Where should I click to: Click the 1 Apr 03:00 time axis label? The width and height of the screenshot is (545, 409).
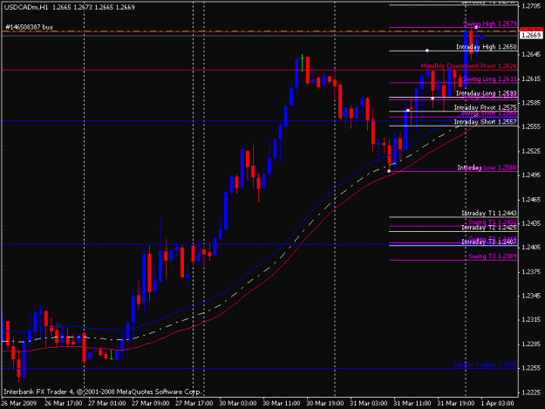(x=497, y=404)
